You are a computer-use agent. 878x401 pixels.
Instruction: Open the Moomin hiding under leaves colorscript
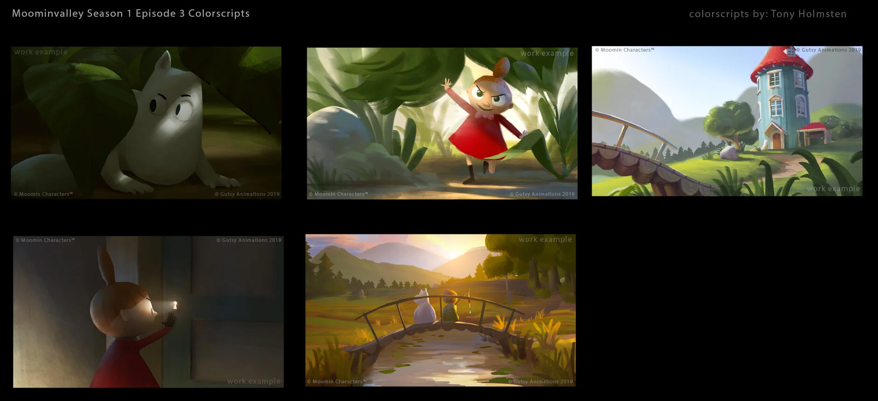click(146, 123)
